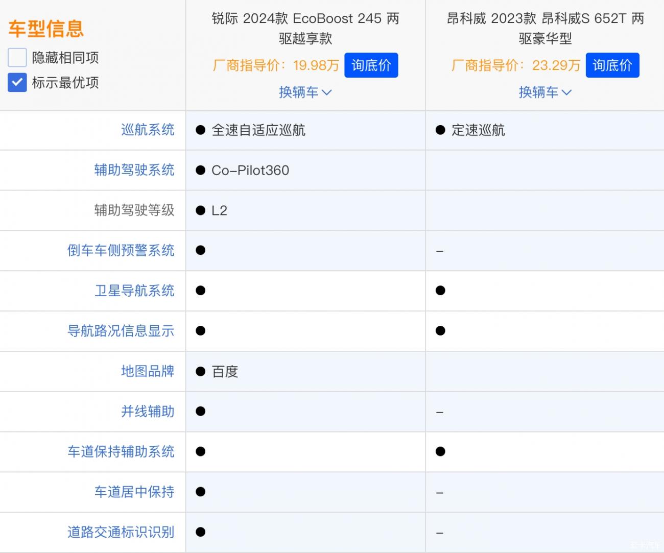Click 锐际 dot for 并线辅助
The image size is (664, 553).
click(201, 411)
